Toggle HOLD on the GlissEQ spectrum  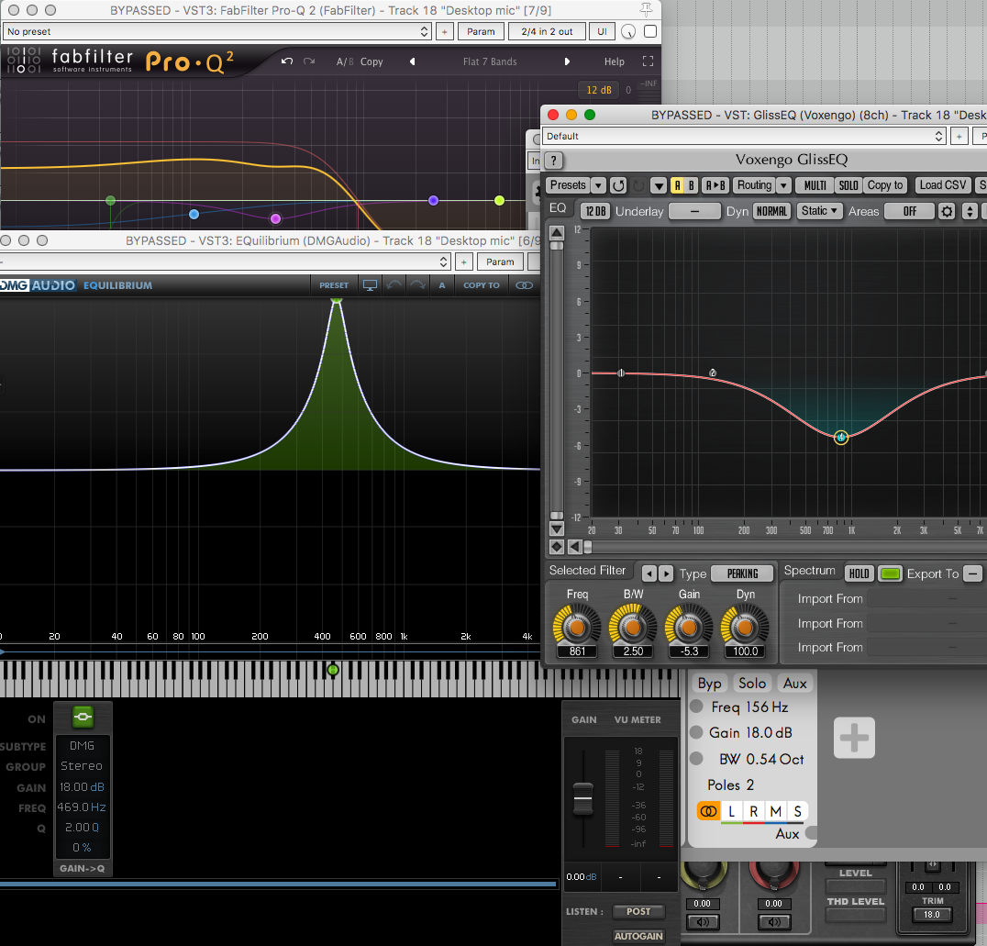tap(859, 573)
